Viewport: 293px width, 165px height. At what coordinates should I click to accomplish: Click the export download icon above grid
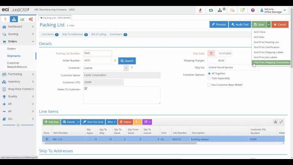click(276, 122)
